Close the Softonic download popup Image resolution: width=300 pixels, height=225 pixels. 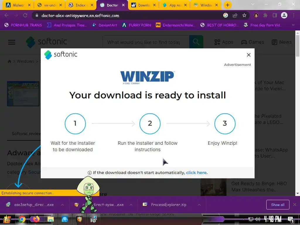pyautogui.click(x=248, y=55)
